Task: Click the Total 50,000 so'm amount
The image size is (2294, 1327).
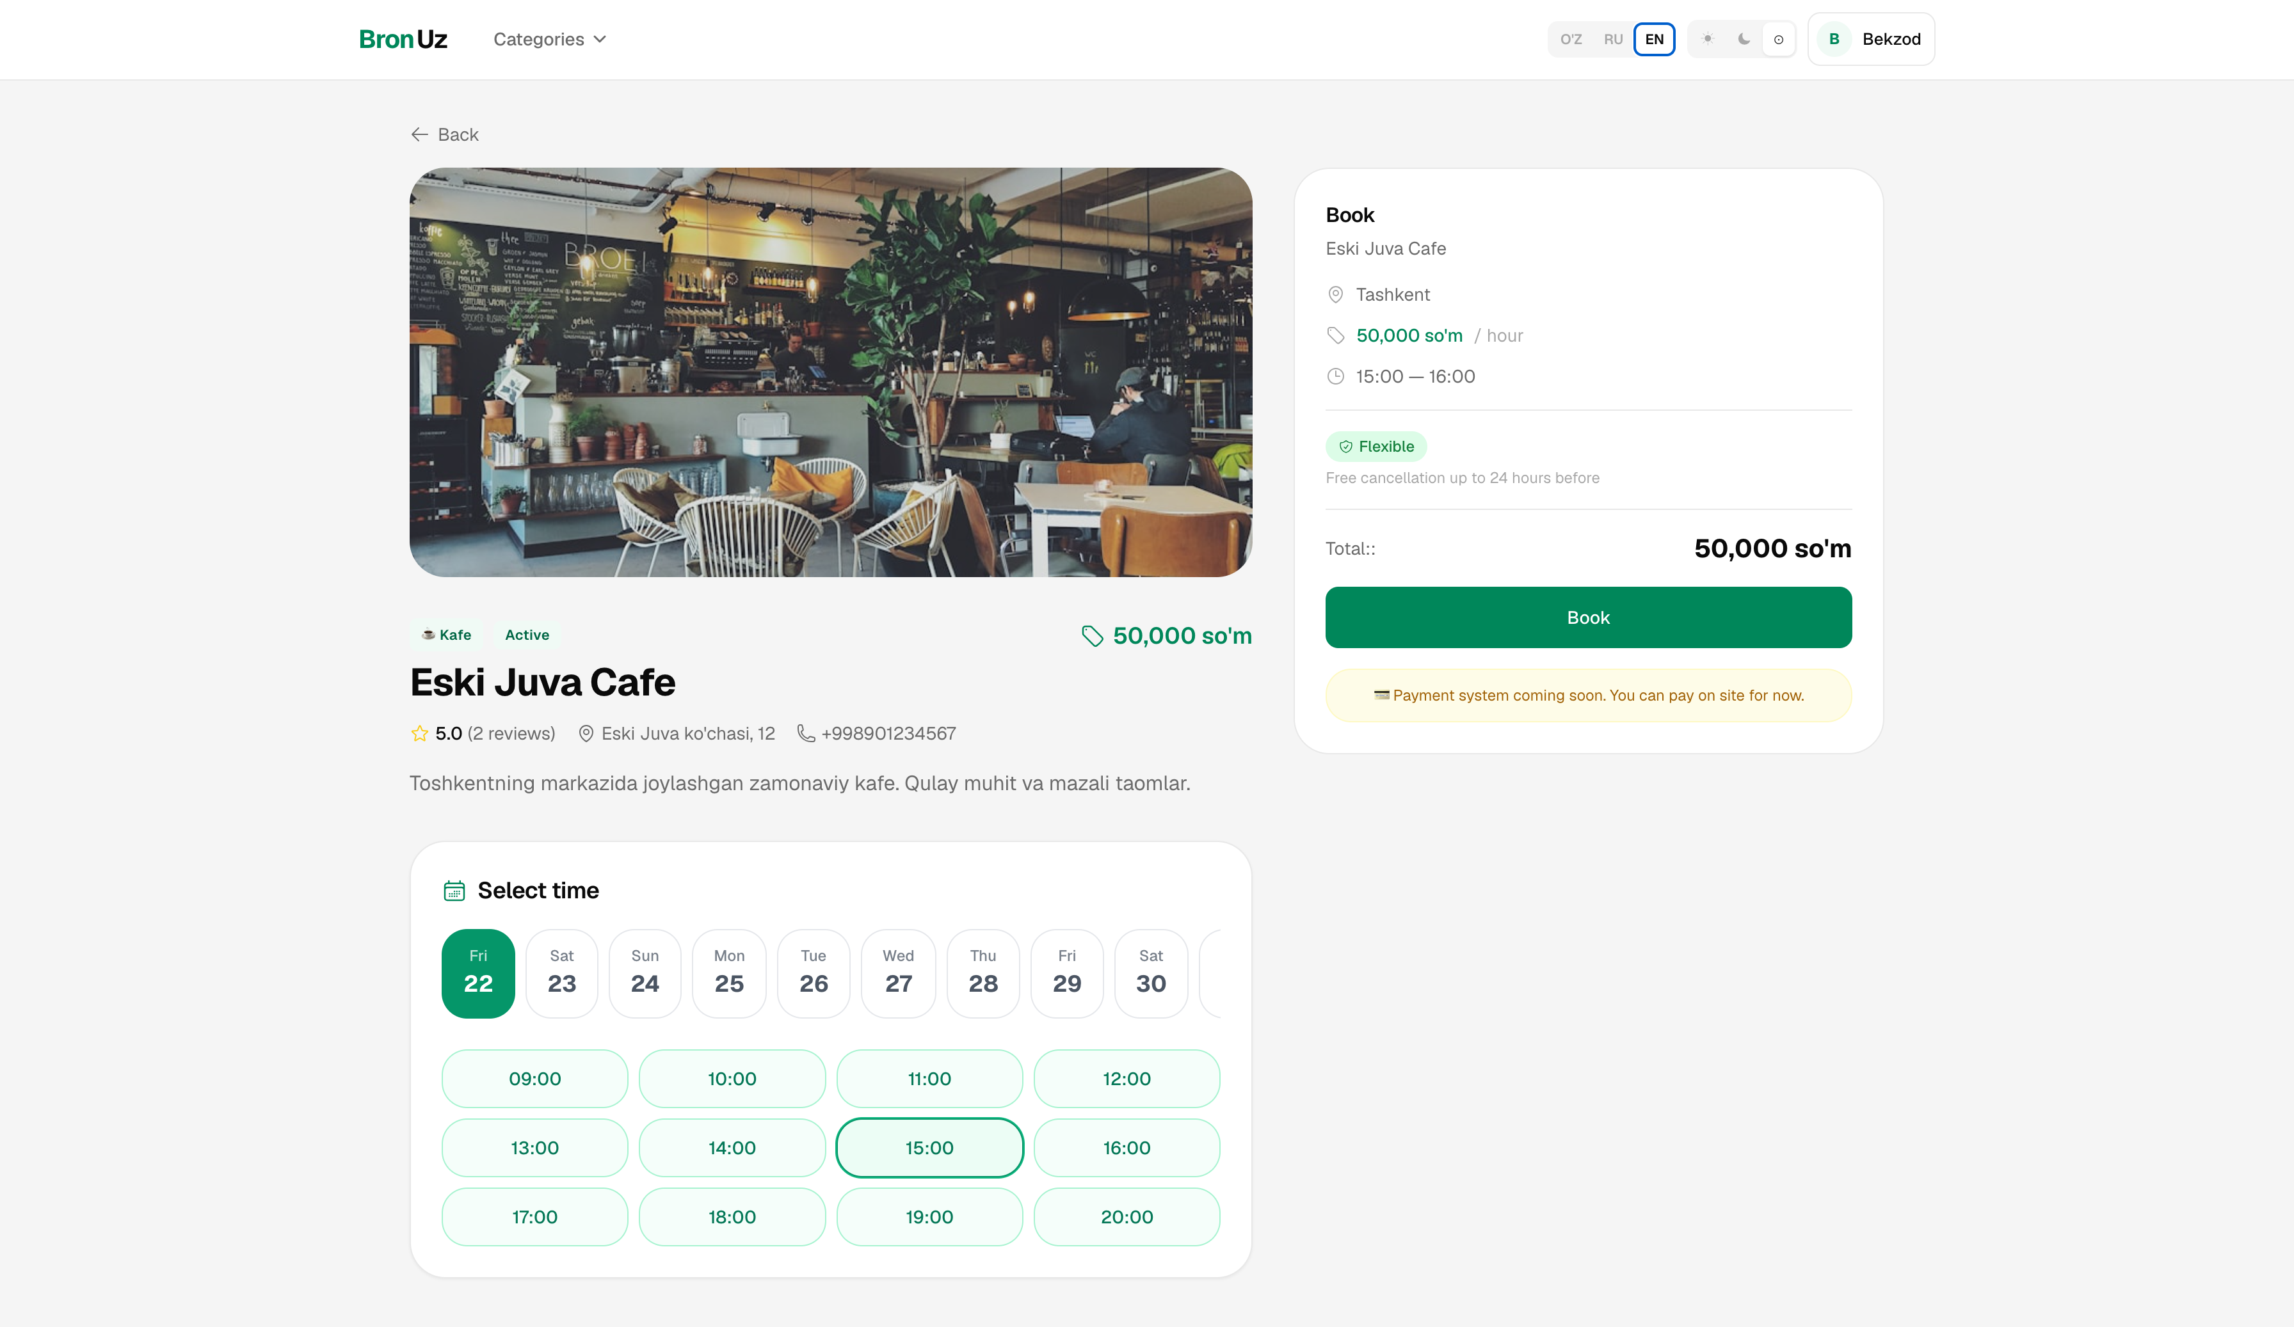Action: click(1772, 549)
